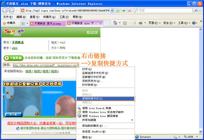Close the 不再联系 alex 下载 tab
Viewport: 204px width, 140px height.
(100, 23)
